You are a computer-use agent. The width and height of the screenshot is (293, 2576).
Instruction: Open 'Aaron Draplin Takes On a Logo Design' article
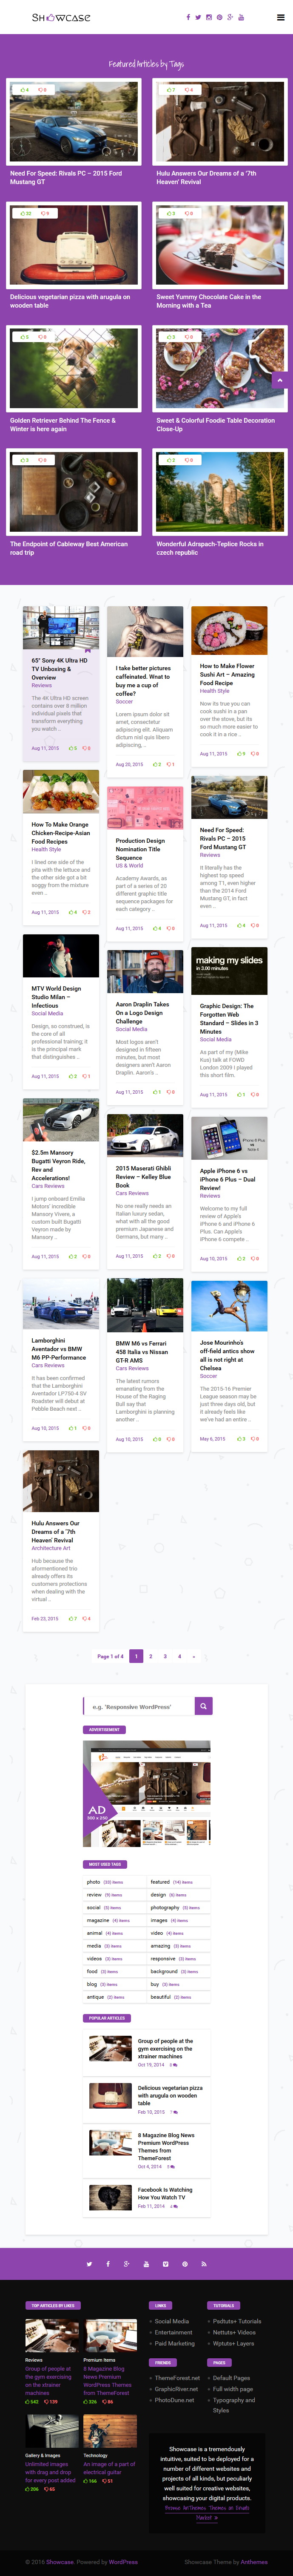point(142,1012)
